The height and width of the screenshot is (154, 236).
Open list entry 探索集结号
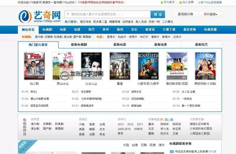(x=87, y=106)
